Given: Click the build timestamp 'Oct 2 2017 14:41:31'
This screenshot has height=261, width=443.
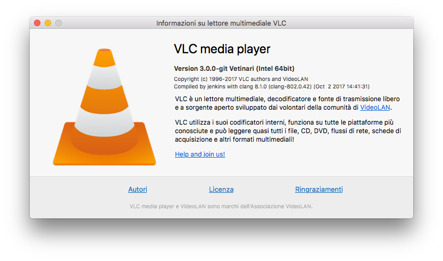Looking at the screenshot, I should click(341, 86).
